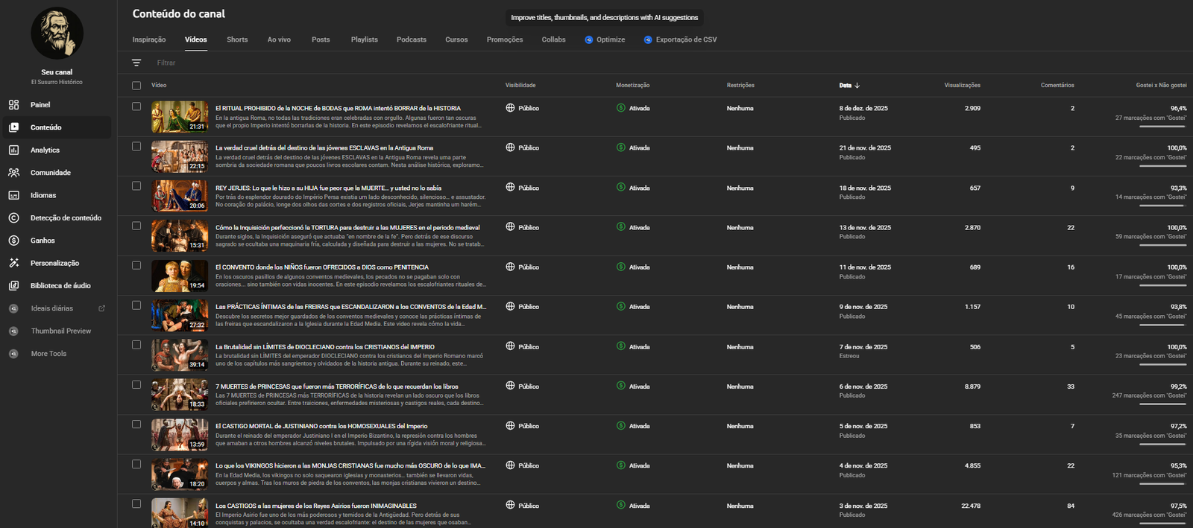Switch to the Podcasts tab
The width and height of the screenshot is (1193, 528).
pyautogui.click(x=412, y=40)
